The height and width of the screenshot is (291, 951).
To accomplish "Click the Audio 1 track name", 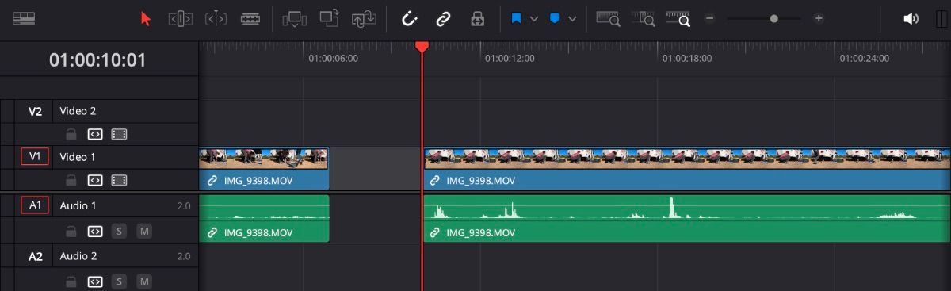I will (x=78, y=205).
